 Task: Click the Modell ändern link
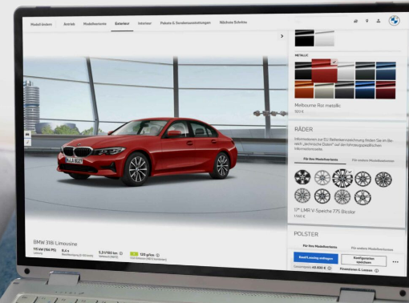(x=41, y=24)
